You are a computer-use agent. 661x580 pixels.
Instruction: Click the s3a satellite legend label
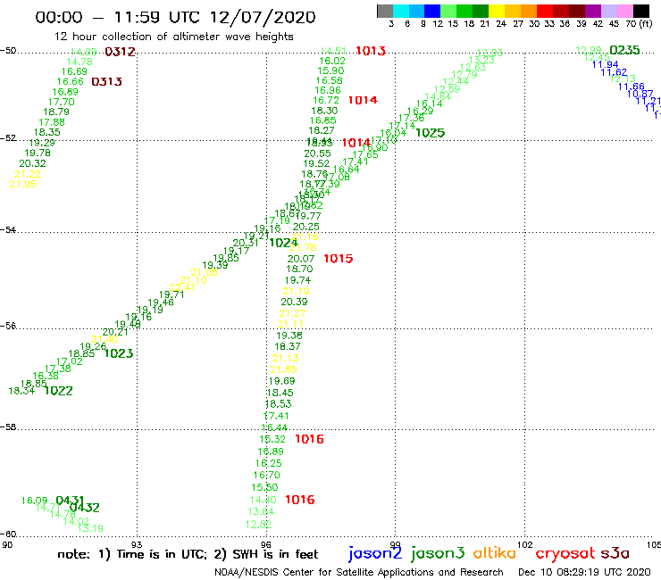click(615, 553)
